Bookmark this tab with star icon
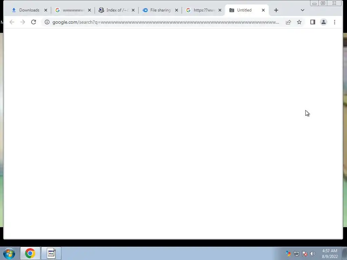 [299, 22]
